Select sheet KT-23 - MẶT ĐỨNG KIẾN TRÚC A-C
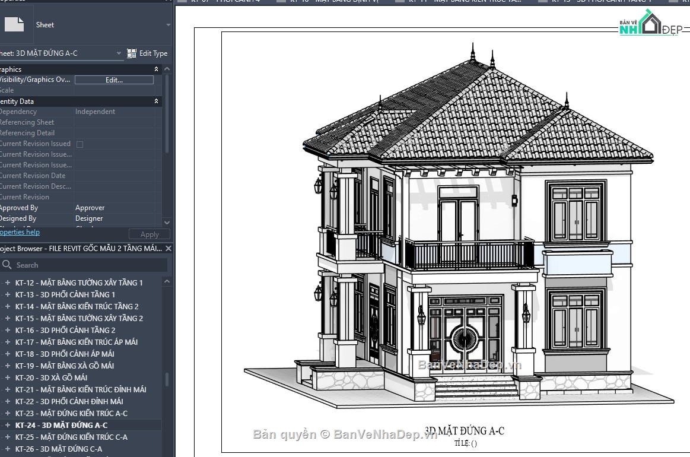The image size is (690, 457). point(71,414)
